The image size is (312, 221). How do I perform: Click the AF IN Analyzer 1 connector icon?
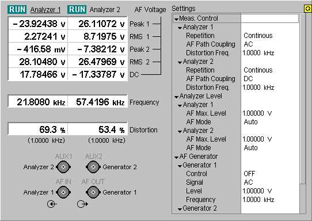(x=63, y=192)
